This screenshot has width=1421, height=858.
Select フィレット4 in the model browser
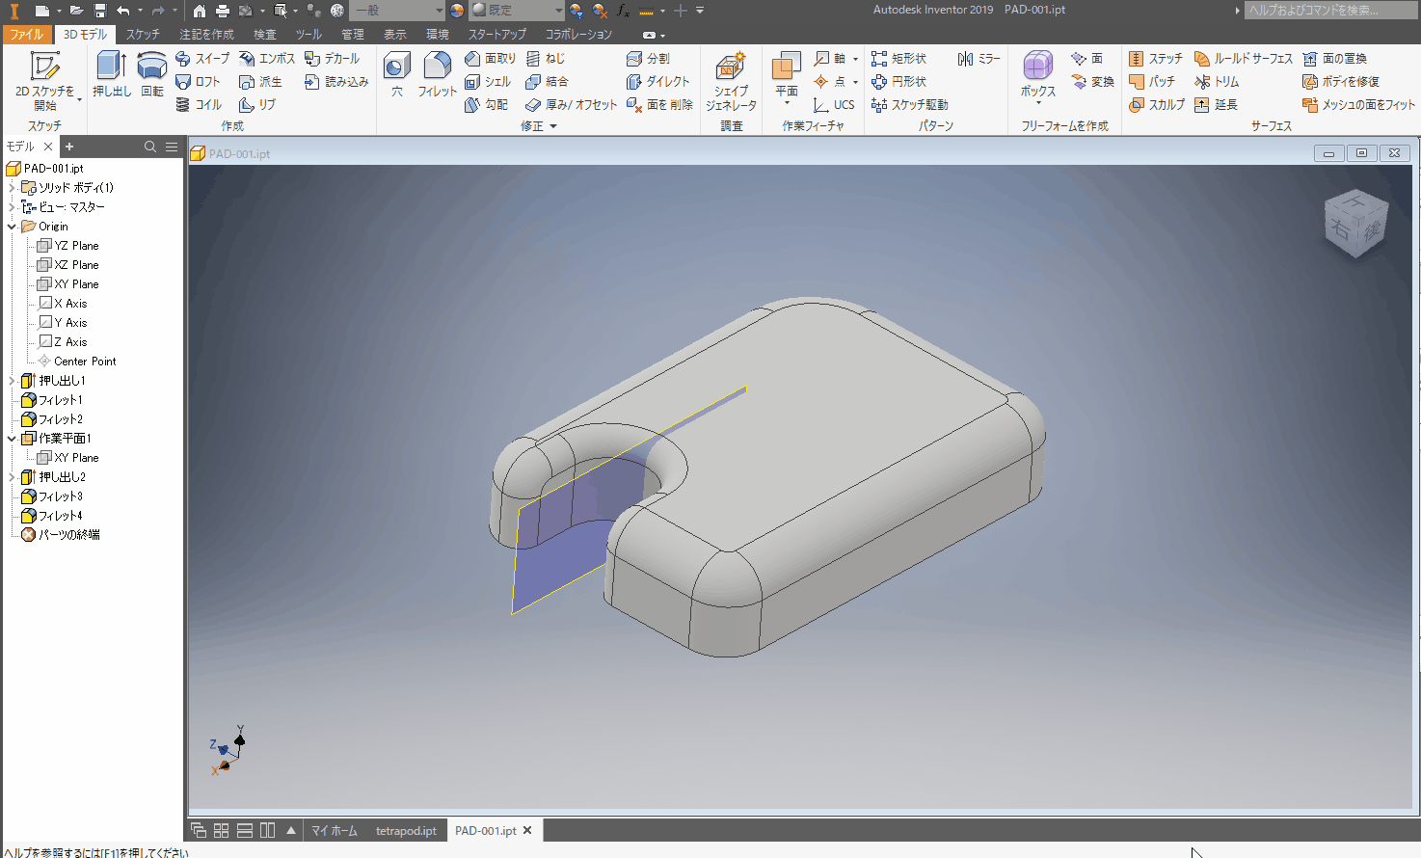pyautogui.click(x=62, y=515)
